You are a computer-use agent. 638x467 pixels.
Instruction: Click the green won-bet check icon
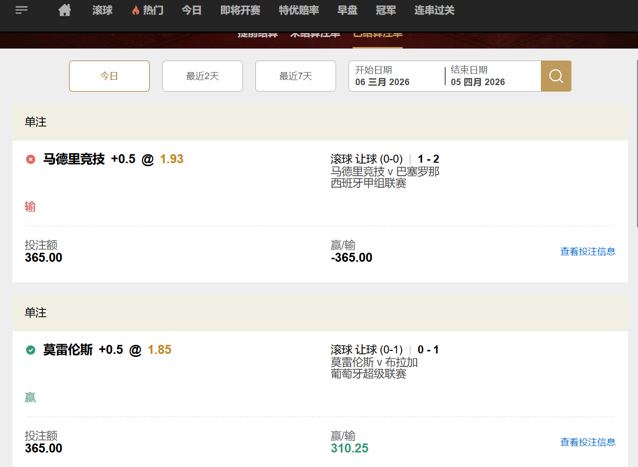pyautogui.click(x=31, y=350)
